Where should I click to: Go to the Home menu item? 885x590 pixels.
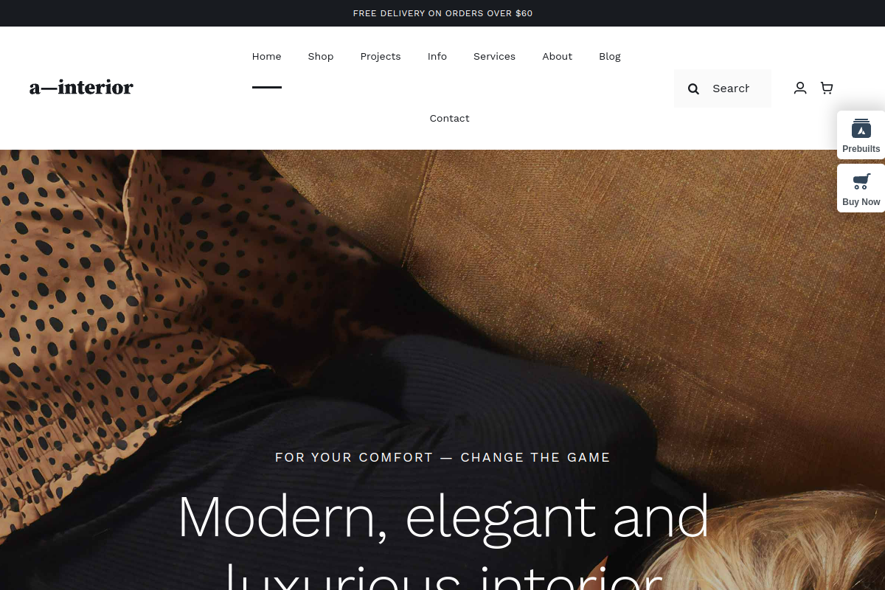click(x=267, y=56)
